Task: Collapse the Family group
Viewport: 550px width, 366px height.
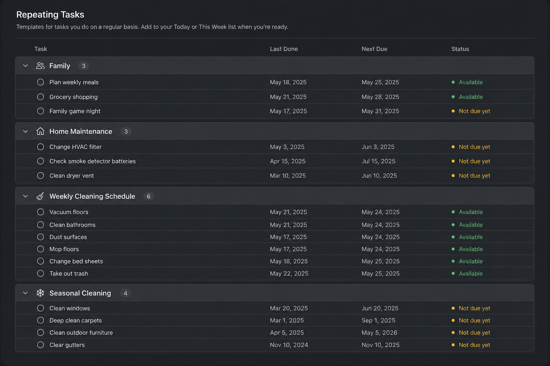Action: (x=25, y=66)
